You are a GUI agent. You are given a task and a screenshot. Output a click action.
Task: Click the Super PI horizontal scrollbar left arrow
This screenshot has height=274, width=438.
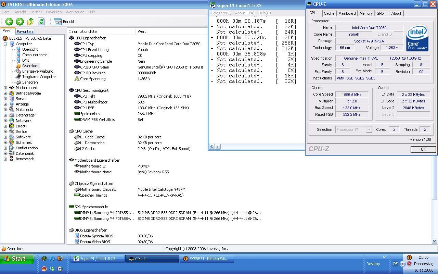[x=212, y=147]
